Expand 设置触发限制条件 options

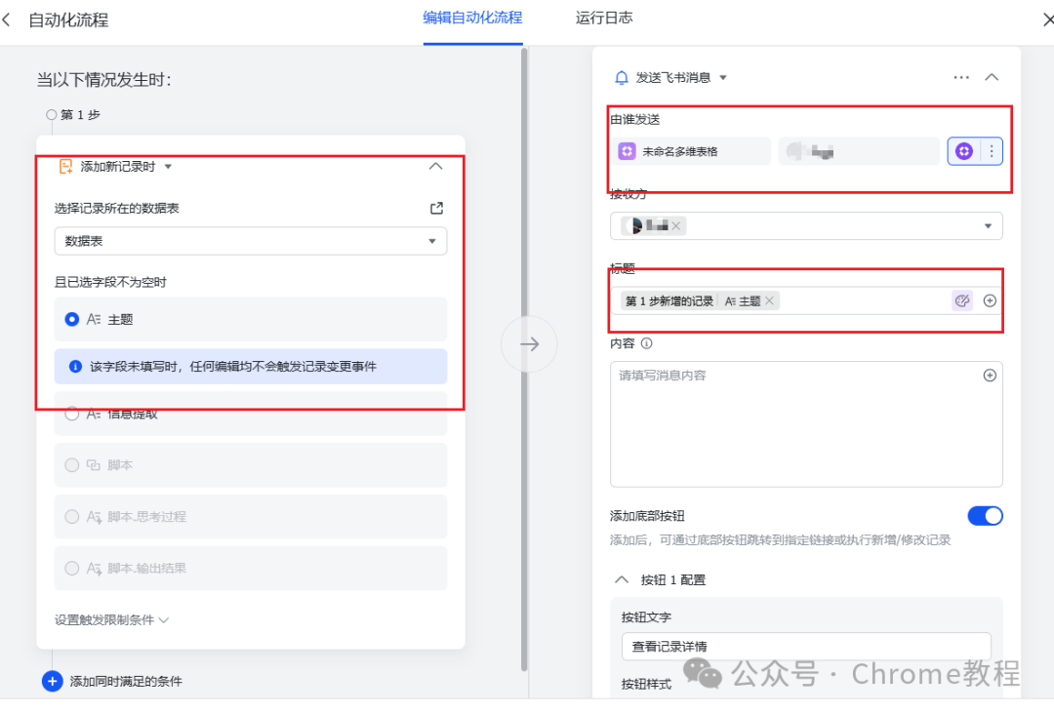[x=111, y=619]
